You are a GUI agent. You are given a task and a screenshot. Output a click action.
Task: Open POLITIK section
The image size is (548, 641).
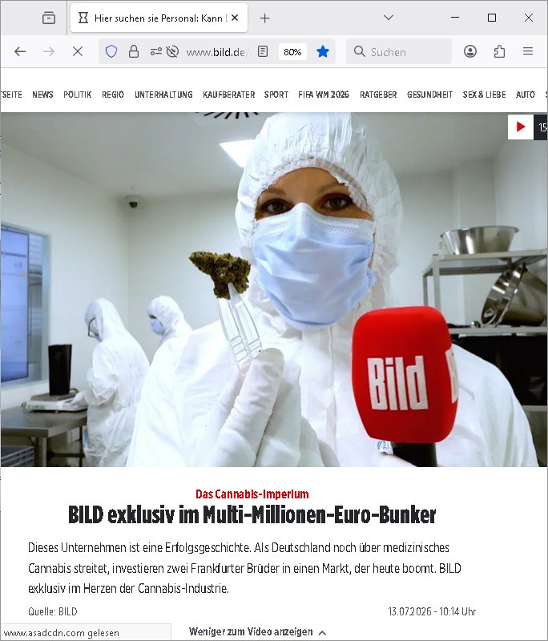pyautogui.click(x=77, y=95)
